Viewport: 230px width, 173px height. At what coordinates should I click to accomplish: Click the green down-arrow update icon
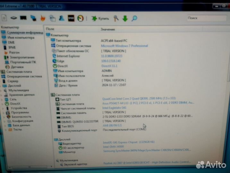coord(125,19)
